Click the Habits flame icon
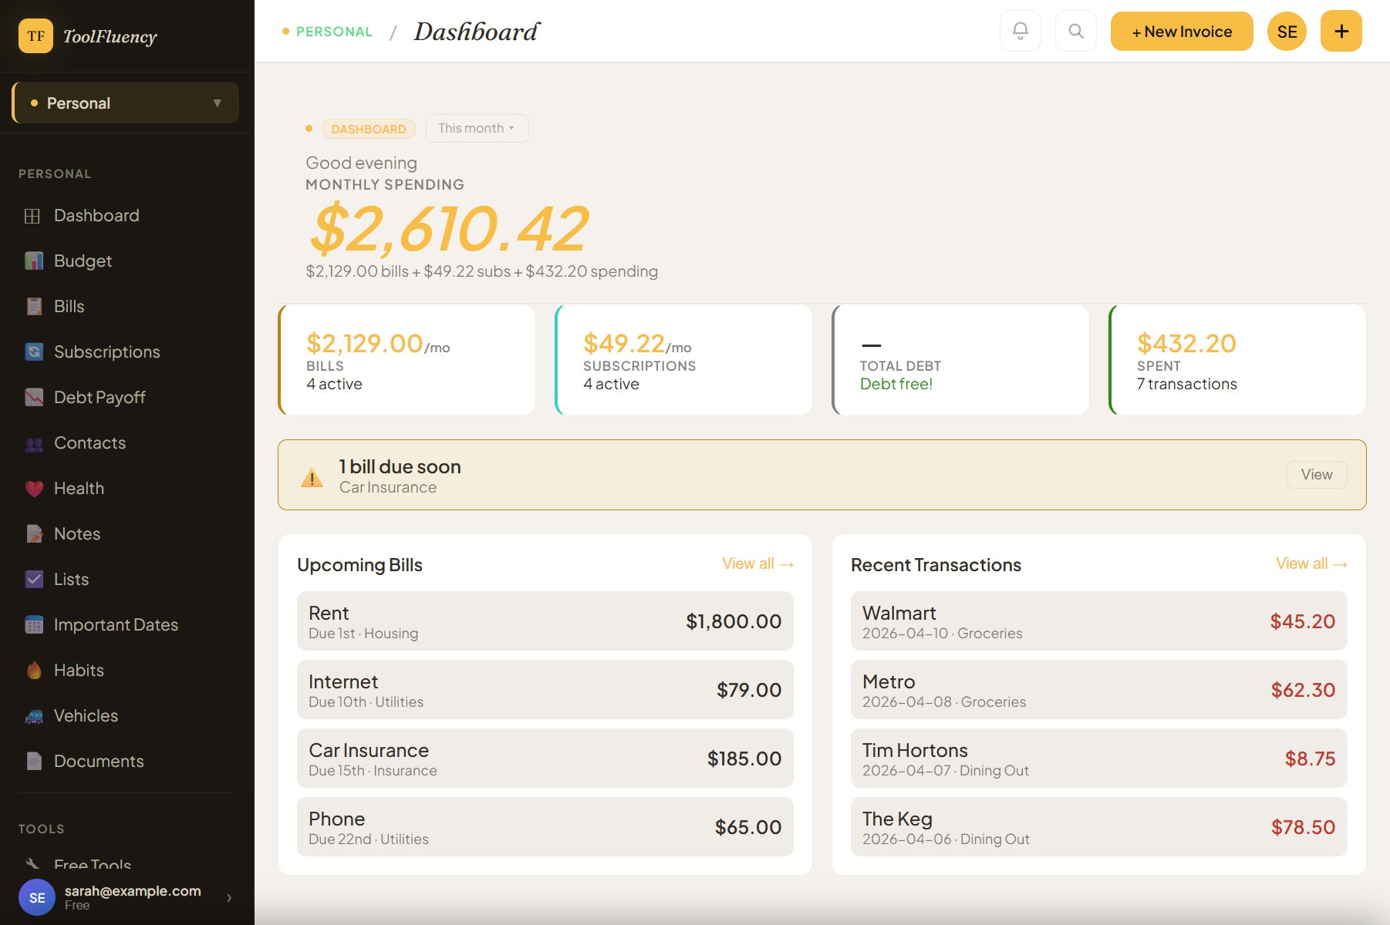 (x=34, y=671)
